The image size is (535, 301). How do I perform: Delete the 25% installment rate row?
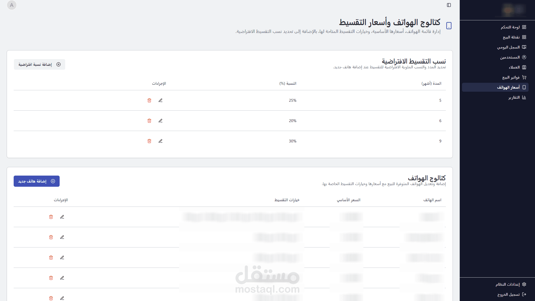[149, 100]
